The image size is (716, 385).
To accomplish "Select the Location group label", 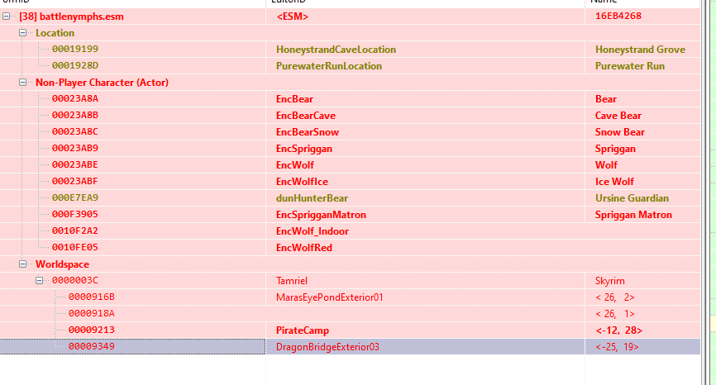I will pyautogui.click(x=55, y=33).
